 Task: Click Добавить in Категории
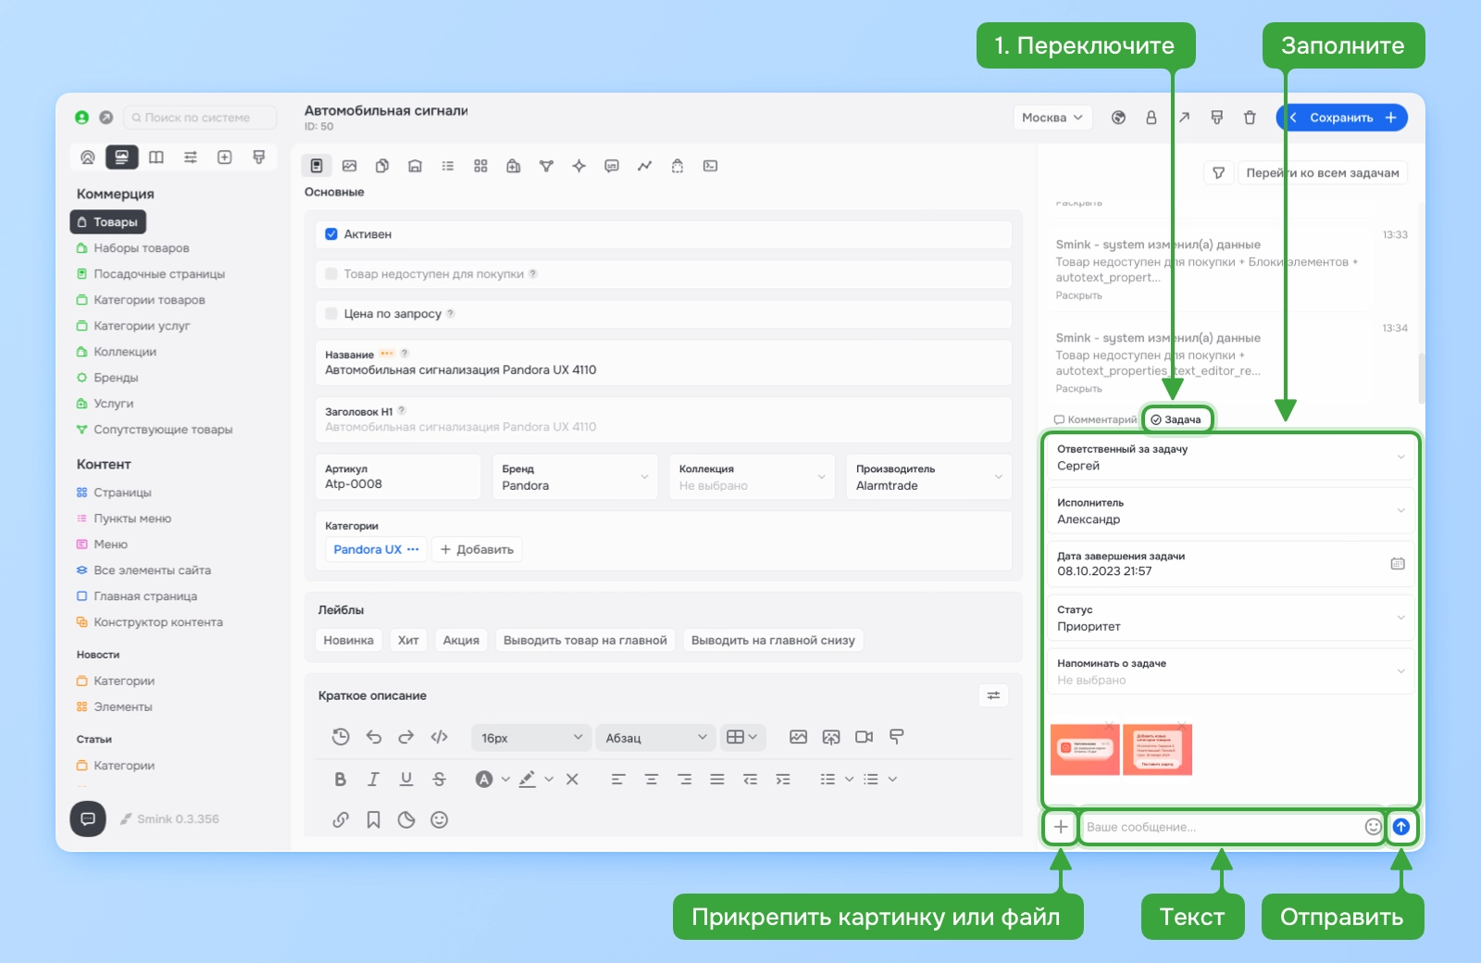coord(477,549)
